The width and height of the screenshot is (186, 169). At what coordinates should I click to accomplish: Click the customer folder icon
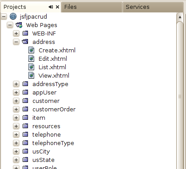[x=25, y=101]
